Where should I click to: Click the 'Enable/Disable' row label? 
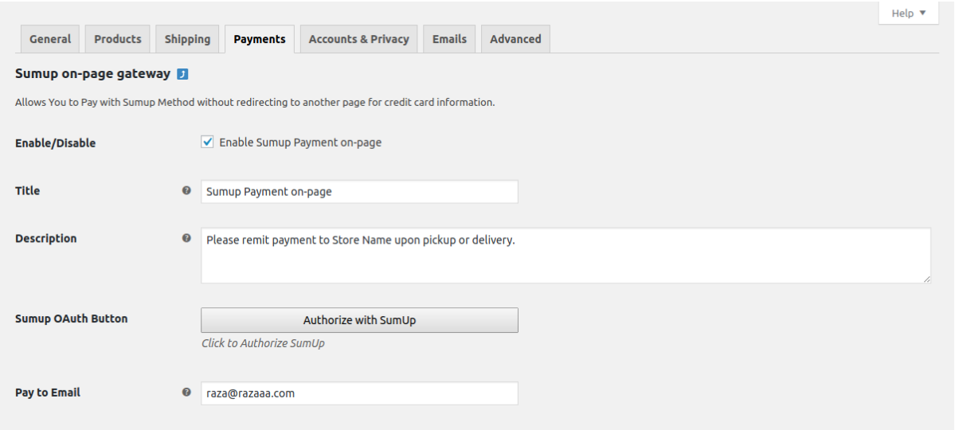[x=56, y=143]
